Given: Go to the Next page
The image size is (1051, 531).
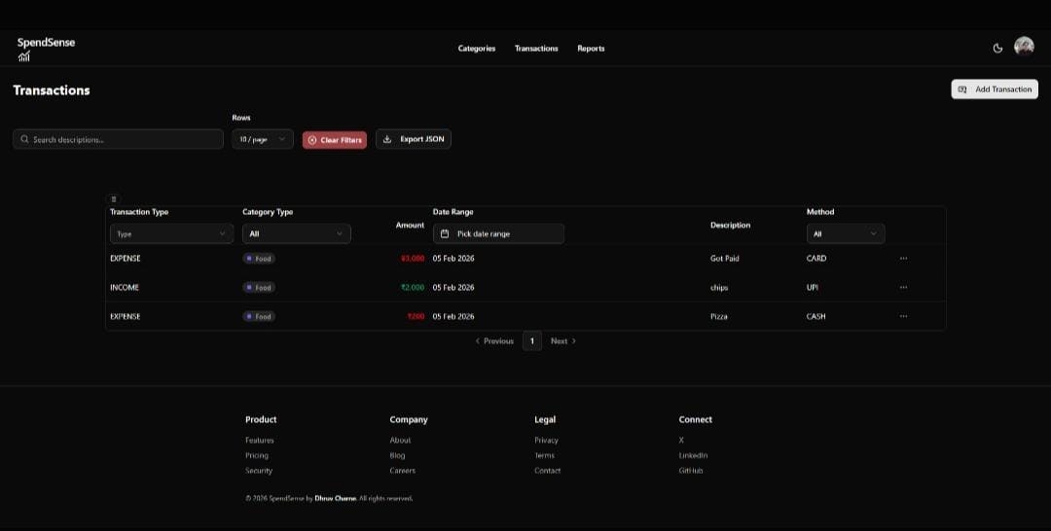Looking at the screenshot, I should [563, 340].
